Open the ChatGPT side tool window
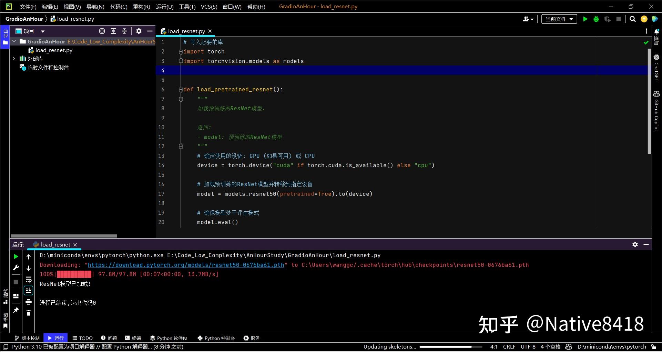 pyautogui.click(x=656, y=67)
